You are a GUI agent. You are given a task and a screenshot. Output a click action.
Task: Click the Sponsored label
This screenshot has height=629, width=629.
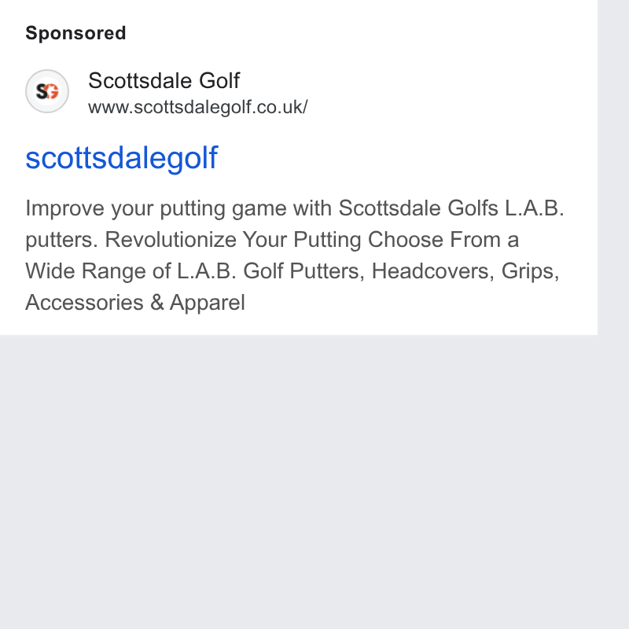coord(75,33)
